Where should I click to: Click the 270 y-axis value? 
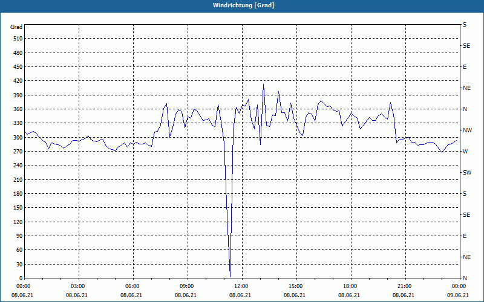pyautogui.click(x=18, y=152)
